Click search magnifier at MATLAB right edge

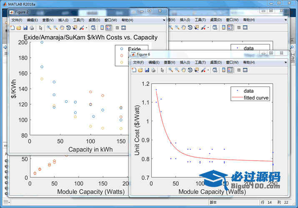(x=292, y=47)
